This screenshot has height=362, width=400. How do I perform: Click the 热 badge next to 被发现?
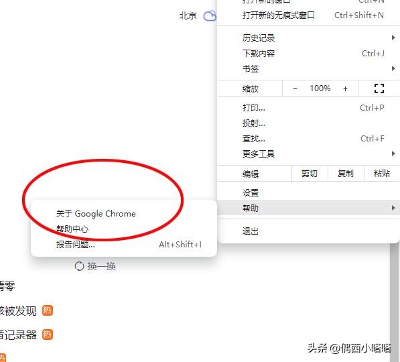pyautogui.click(x=48, y=310)
